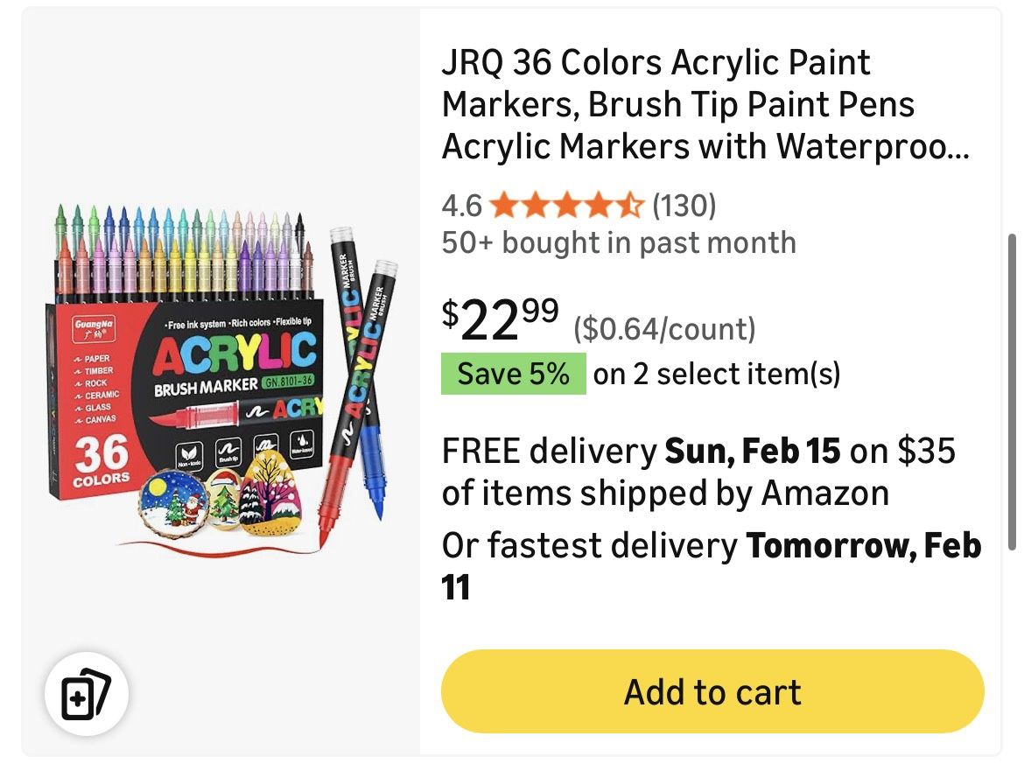
Task: Click the "on 2 select item(s)" text
Action: point(717,374)
